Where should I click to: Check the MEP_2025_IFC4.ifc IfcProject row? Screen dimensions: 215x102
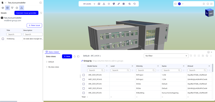click(x=84, y=80)
